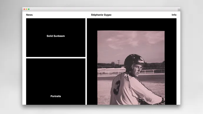Click the red close window dot

point(24,9)
